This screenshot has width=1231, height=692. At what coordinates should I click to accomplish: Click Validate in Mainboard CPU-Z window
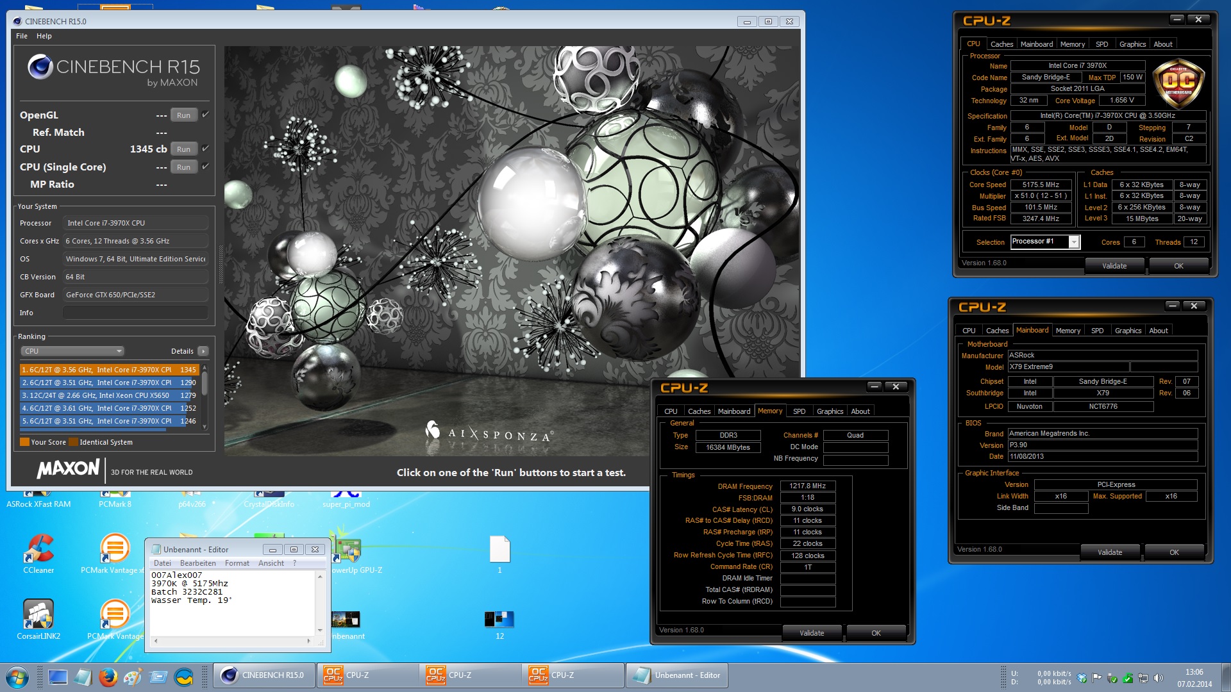1110,552
